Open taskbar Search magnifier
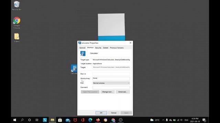Screen dimensions: 220x123 click(22, 120)
